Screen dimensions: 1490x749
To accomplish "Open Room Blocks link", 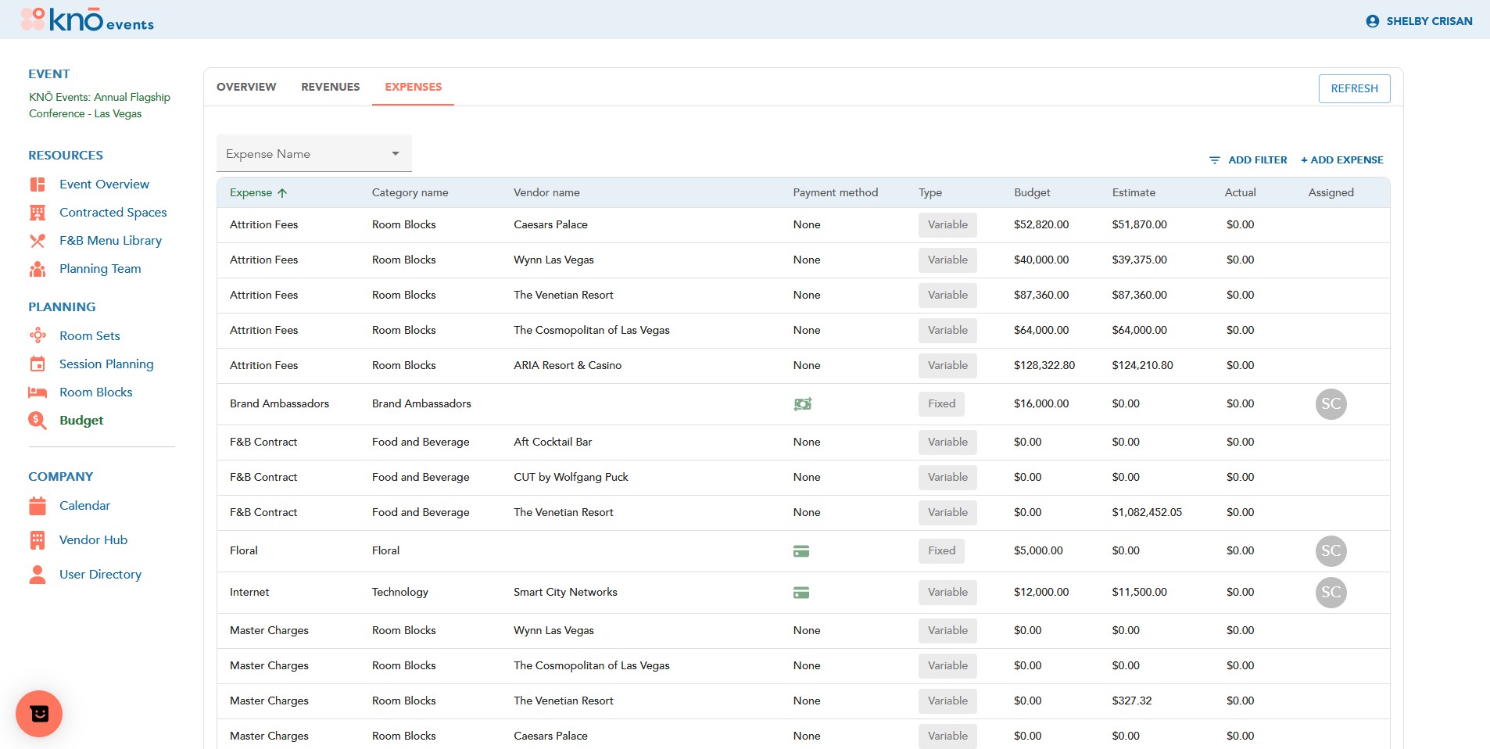I will click(x=96, y=392).
